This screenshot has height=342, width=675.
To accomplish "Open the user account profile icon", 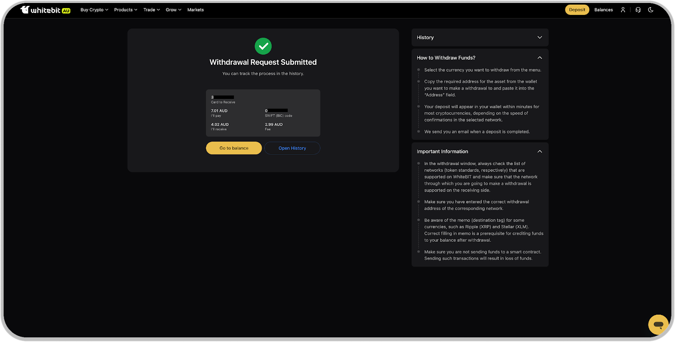I will tap(623, 10).
